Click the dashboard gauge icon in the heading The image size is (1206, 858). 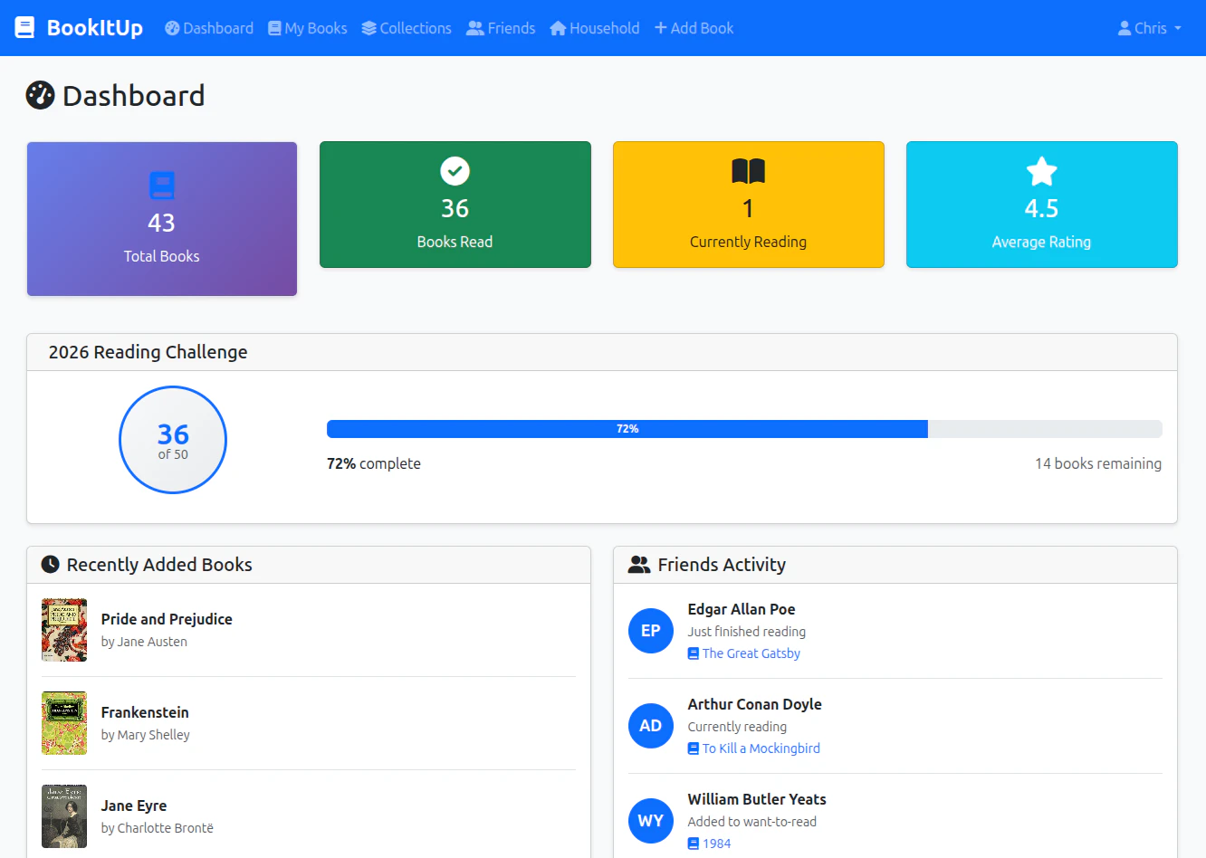click(x=41, y=95)
